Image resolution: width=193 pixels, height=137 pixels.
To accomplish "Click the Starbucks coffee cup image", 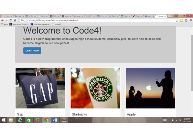I will coord(95,88).
